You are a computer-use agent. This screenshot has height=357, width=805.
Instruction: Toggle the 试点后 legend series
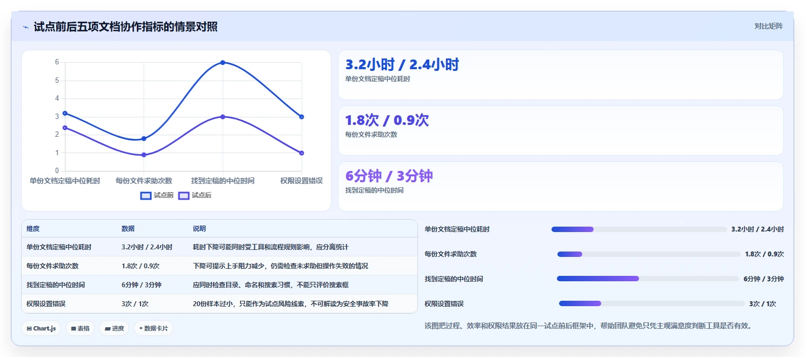point(195,195)
